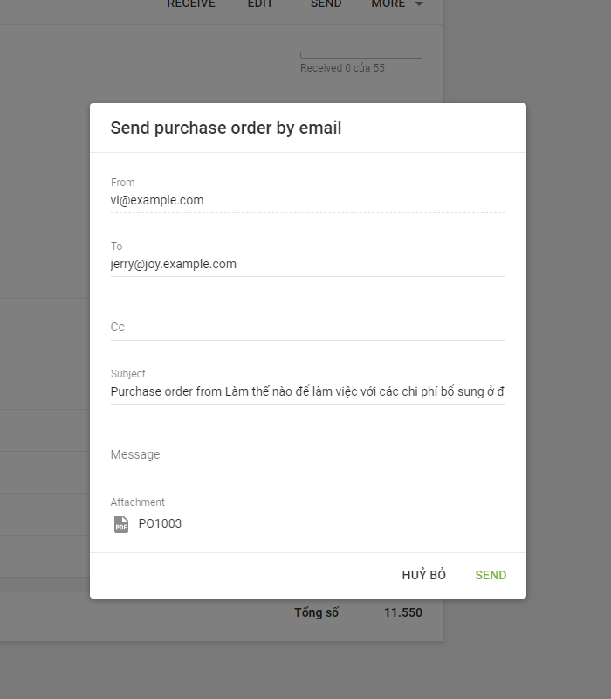The height and width of the screenshot is (699, 611).
Task: Open the MORE menu in the toolbar
Action: tap(388, 4)
